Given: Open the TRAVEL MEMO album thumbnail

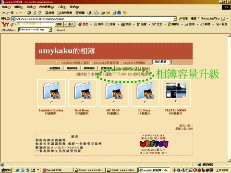Looking at the screenshot, I should [x=176, y=90].
